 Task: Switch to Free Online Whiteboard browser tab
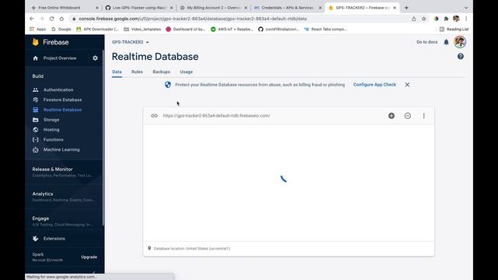(x=65, y=8)
